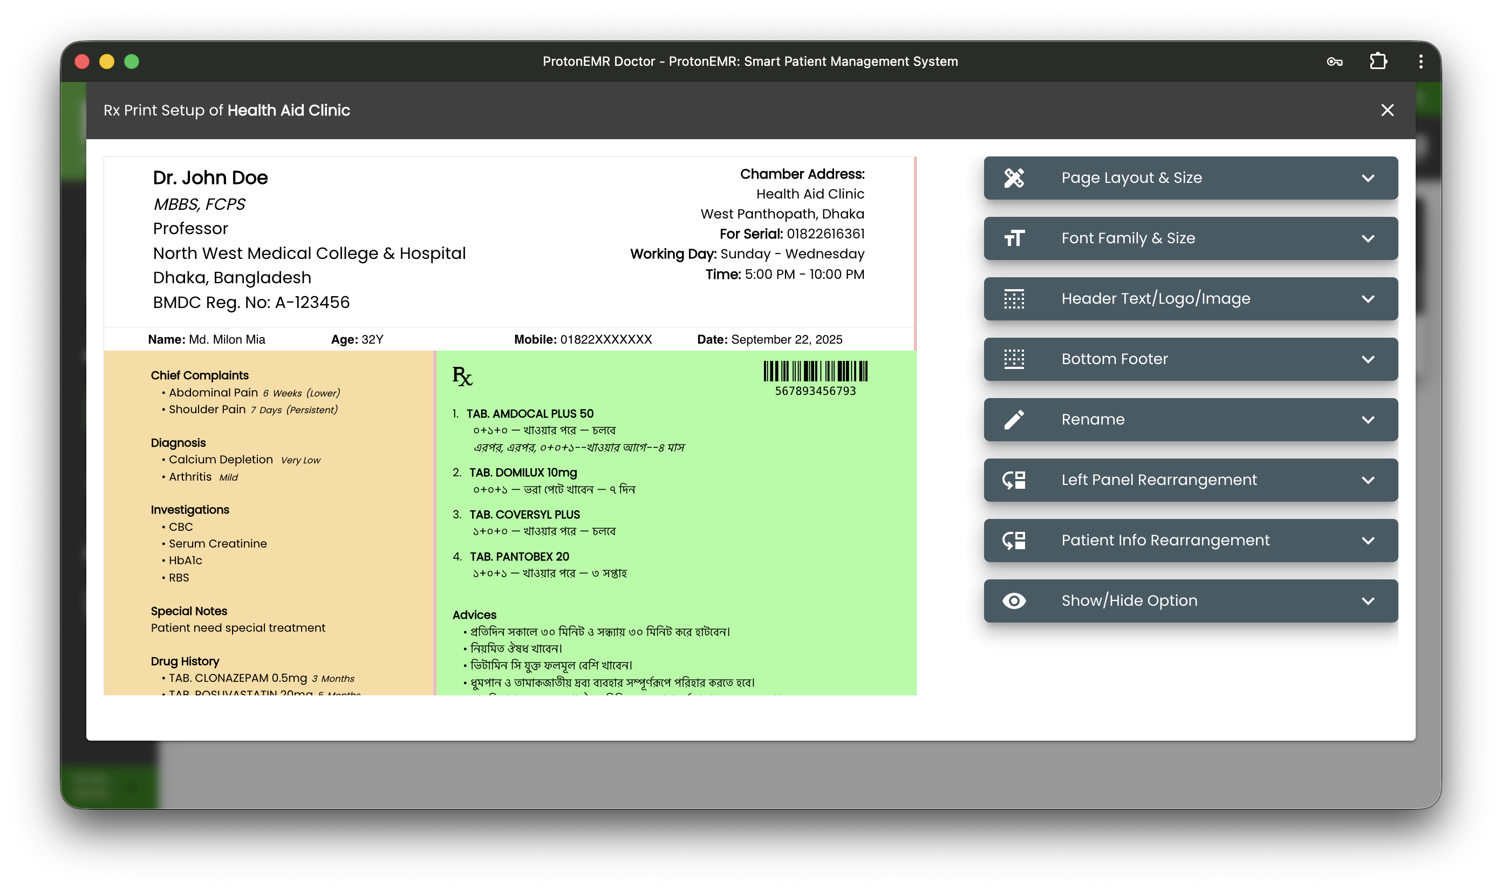Click the key icon in title bar
The height and width of the screenshot is (889, 1502).
coord(1334,61)
